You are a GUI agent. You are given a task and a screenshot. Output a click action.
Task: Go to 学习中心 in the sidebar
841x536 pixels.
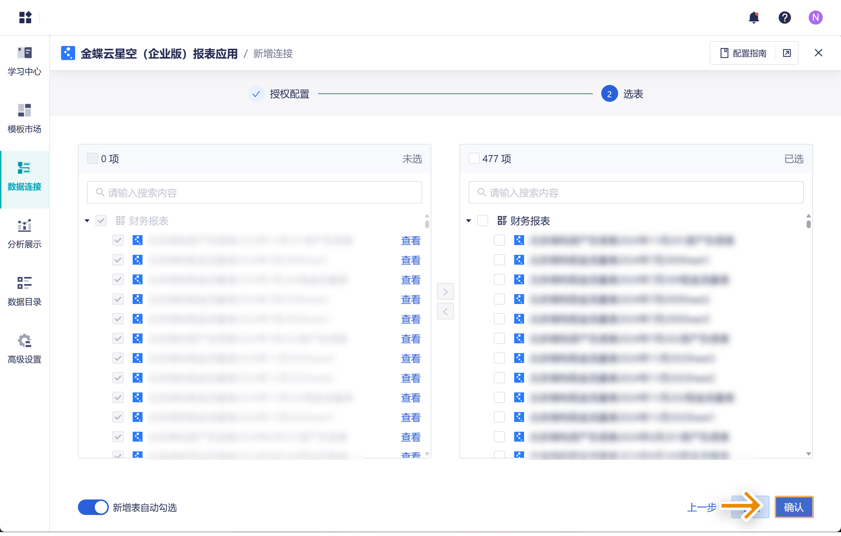(25, 61)
